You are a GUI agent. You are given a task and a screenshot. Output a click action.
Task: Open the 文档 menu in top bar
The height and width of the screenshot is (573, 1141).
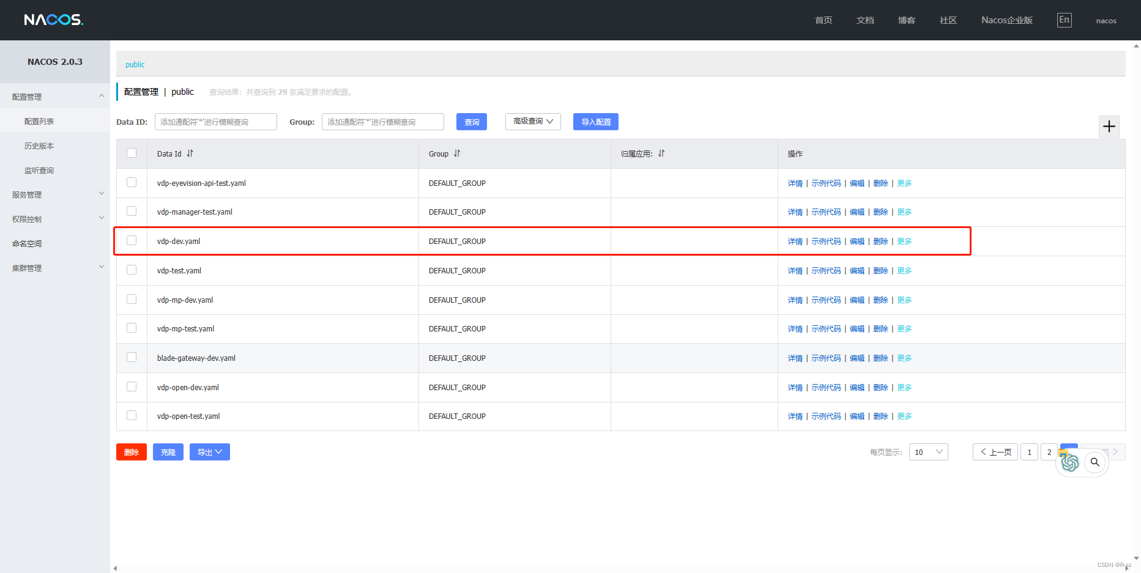pyautogui.click(x=865, y=20)
